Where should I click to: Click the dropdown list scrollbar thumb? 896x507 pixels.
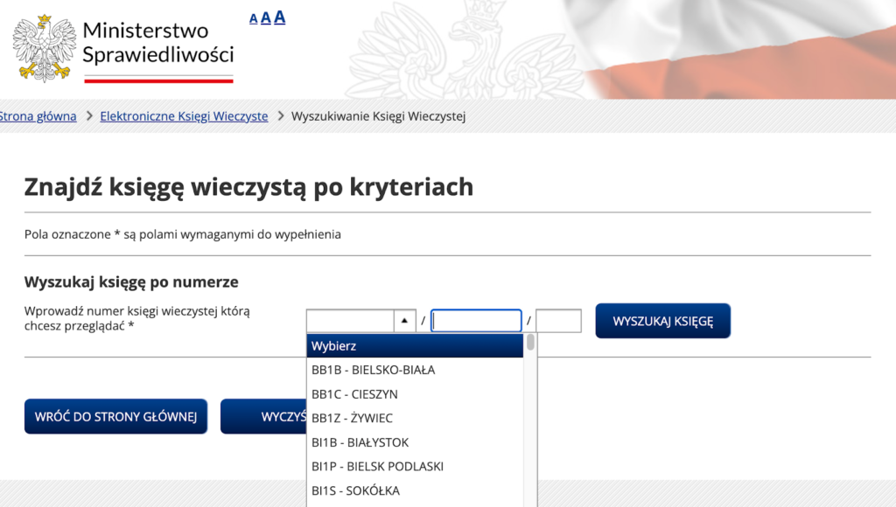click(x=530, y=343)
